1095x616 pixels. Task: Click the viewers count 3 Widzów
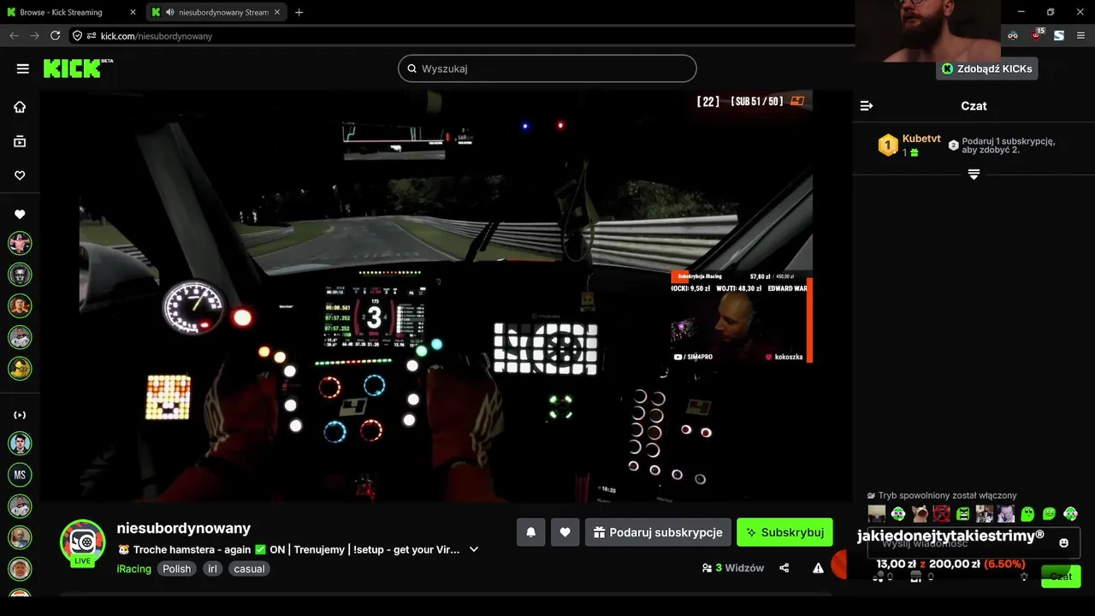point(732,568)
